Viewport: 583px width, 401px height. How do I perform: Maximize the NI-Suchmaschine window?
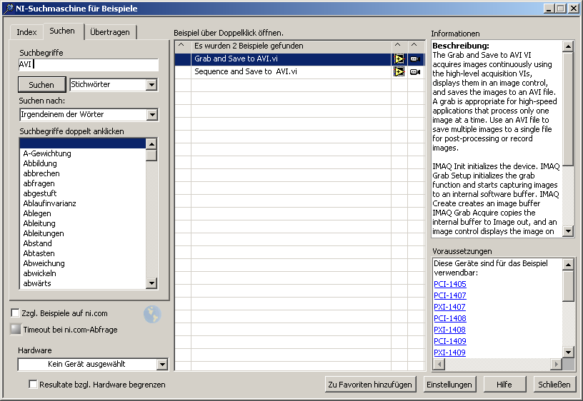point(561,8)
